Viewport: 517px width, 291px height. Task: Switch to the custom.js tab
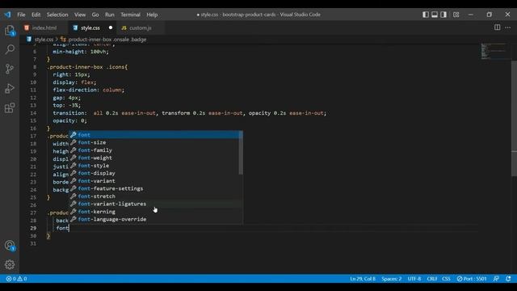click(x=140, y=28)
